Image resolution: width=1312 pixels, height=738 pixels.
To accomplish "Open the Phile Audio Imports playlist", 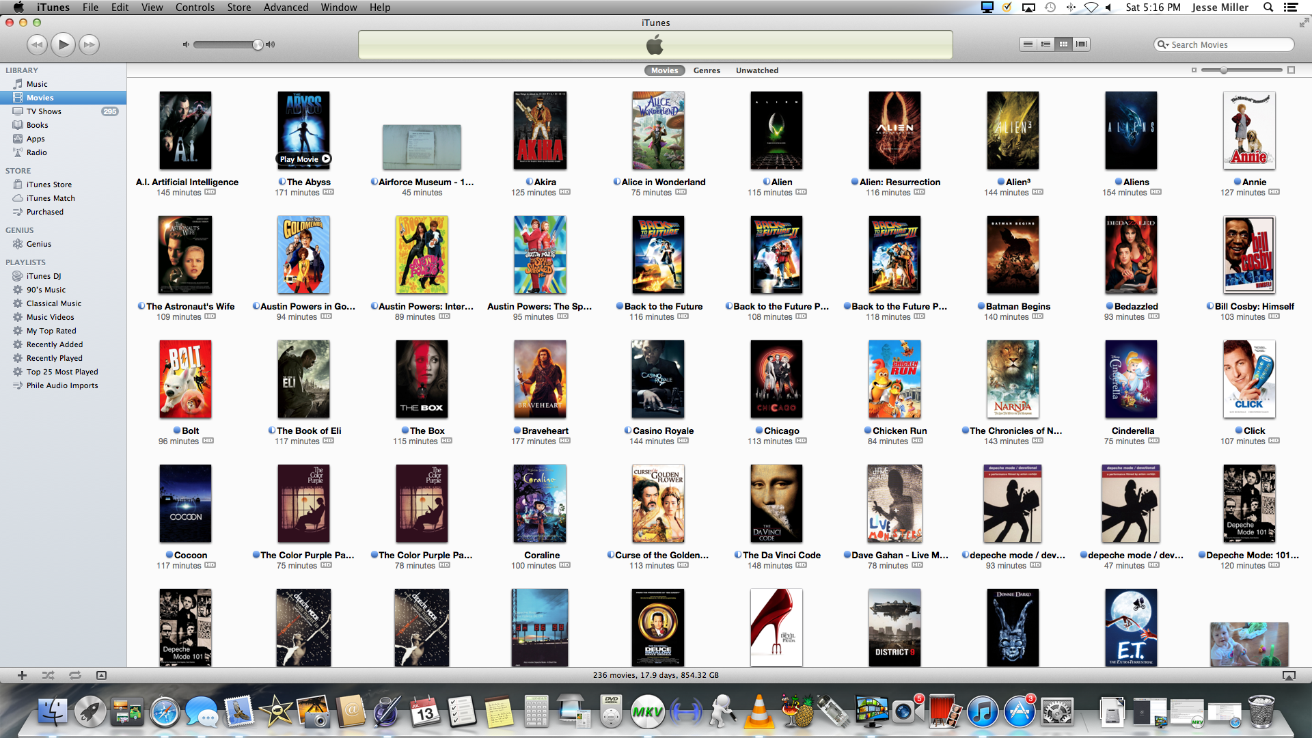I will (x=63, y=385).
